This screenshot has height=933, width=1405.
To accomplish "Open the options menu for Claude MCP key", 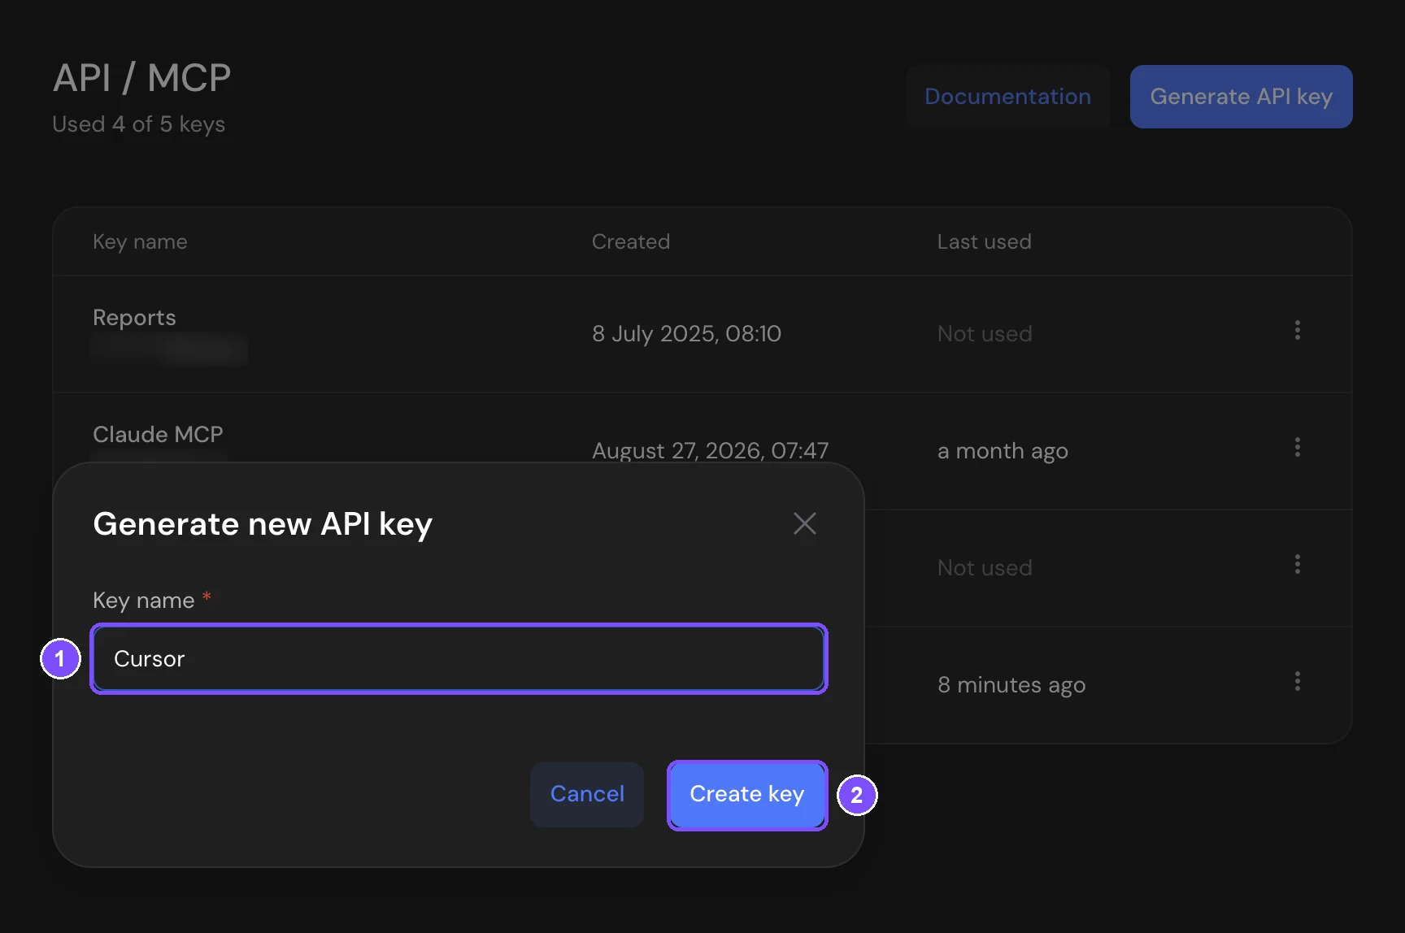I will click(x=1297, y=447).
